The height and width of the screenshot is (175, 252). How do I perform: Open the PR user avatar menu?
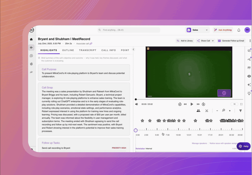(x=247, y=30)
